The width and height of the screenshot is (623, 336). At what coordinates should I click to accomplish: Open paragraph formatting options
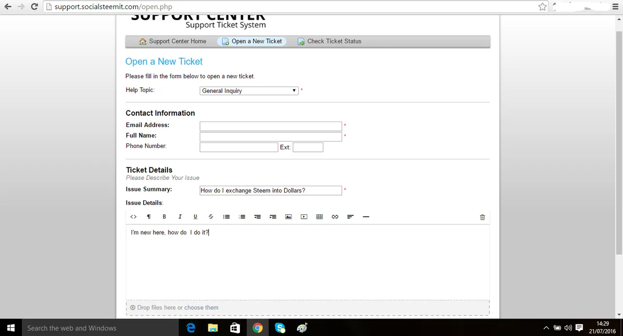click(149, 217)
